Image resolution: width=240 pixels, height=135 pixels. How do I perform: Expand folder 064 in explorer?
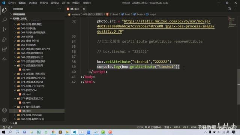[15, 37]
